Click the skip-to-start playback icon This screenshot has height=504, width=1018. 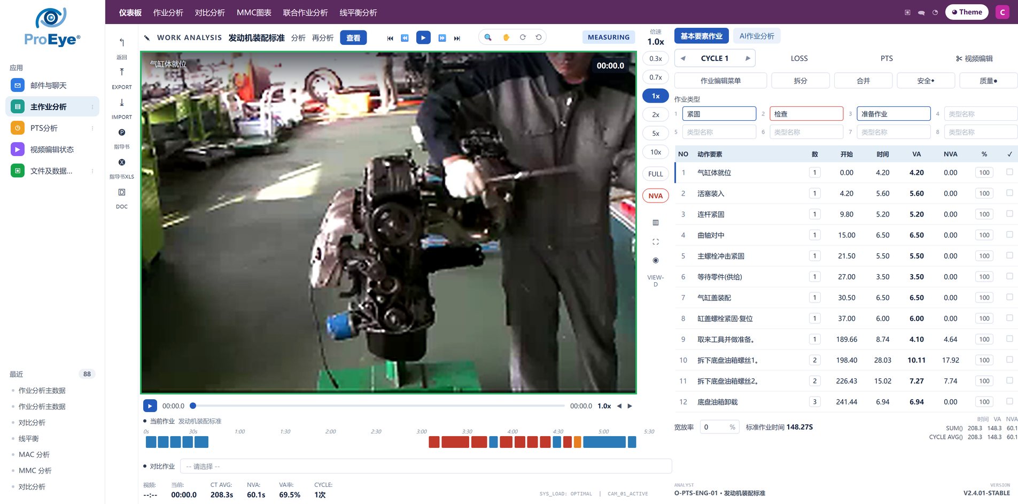tap(390, 38)
